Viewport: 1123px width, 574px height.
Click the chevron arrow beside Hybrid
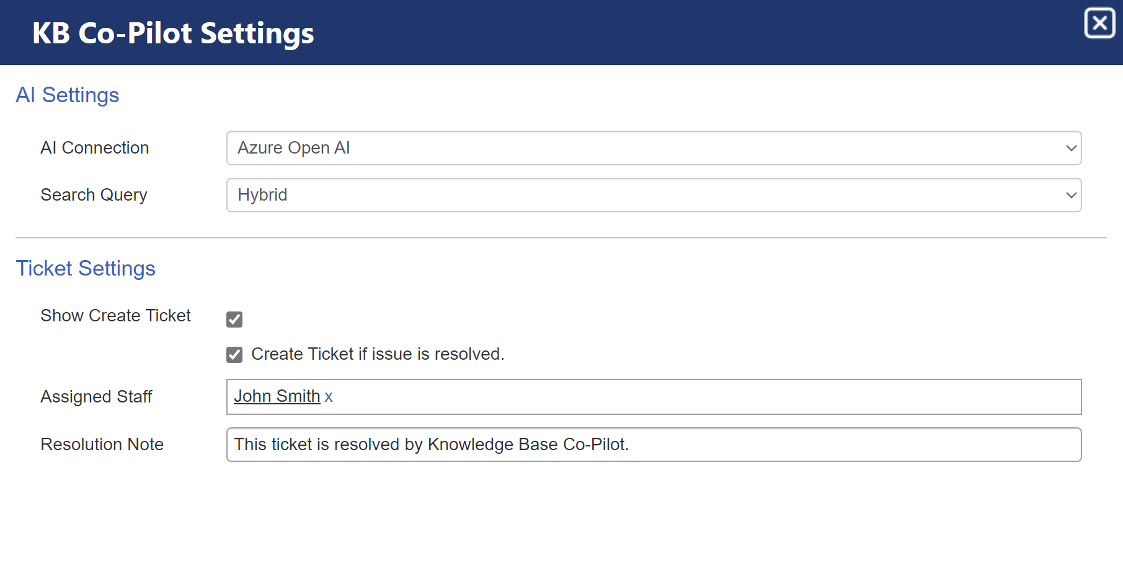1070,196
